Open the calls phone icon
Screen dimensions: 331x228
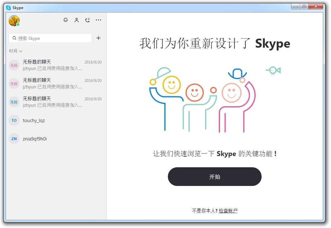pos(88,20)
